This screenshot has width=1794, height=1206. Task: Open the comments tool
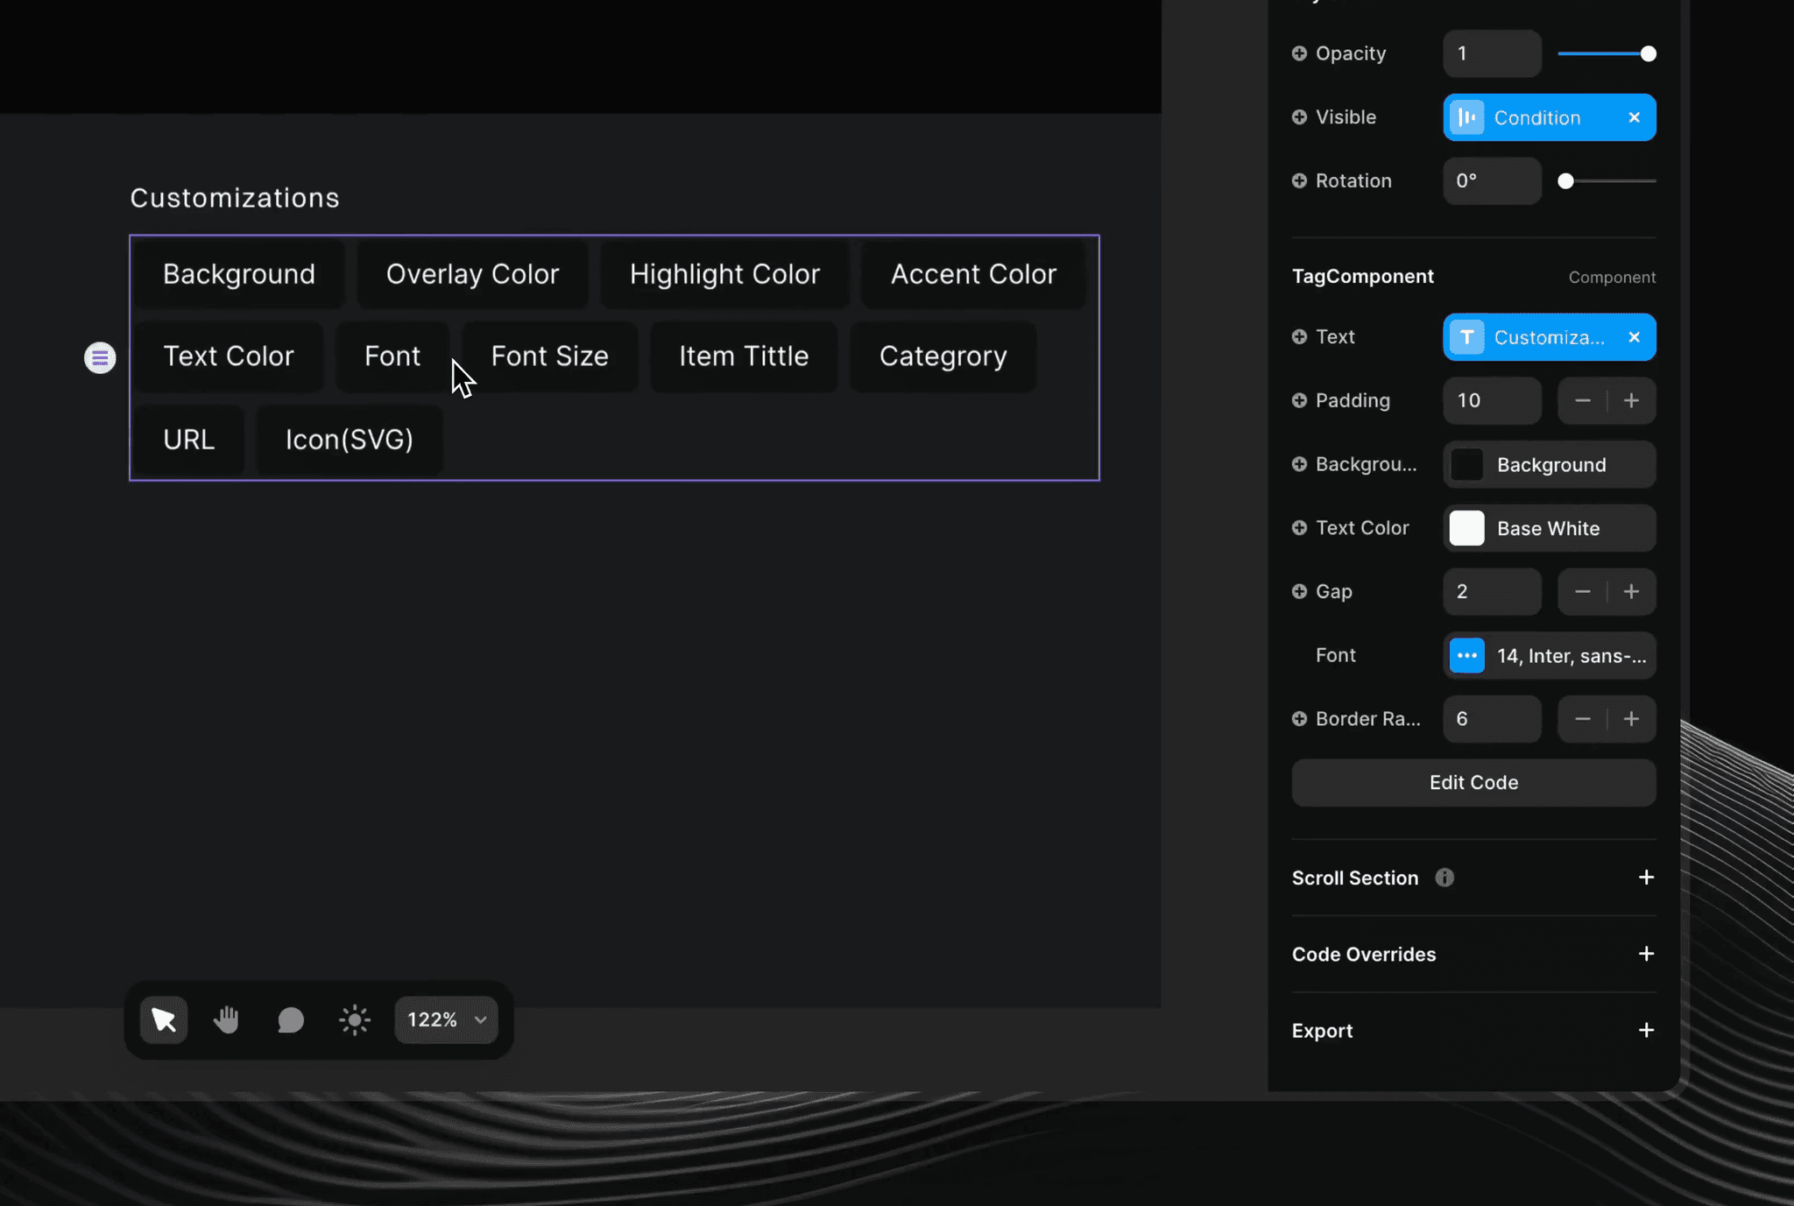pos(290,1019)
